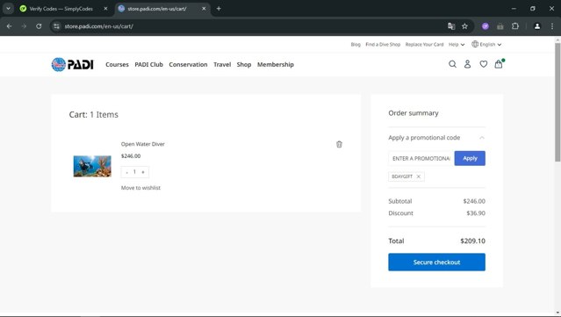Open the English language dropdown
Viewport: 561px width, 317px height.
pyautogui.click(x=491, y=45)
